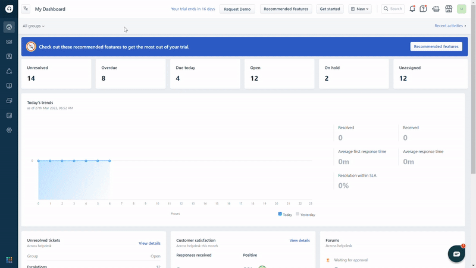This screenshot has height=268, width=476.
Task: Open the app switcher grid icon
Action: [x=9, y=260]
